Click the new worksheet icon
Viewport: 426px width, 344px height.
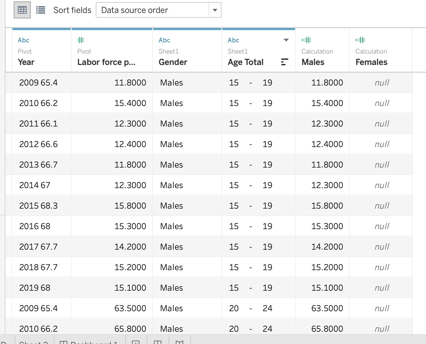(136, 342)
